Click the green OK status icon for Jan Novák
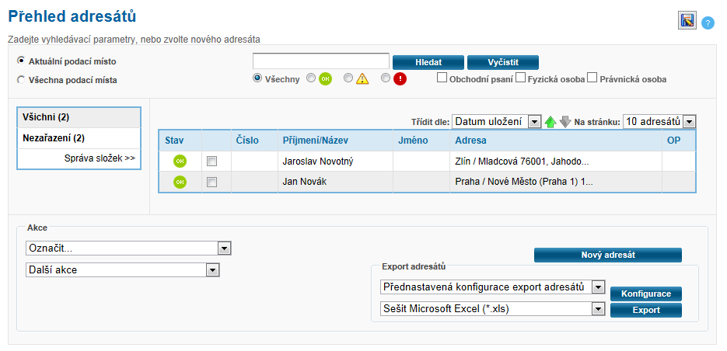The image size is (727, 351). (x=180, y=182)
